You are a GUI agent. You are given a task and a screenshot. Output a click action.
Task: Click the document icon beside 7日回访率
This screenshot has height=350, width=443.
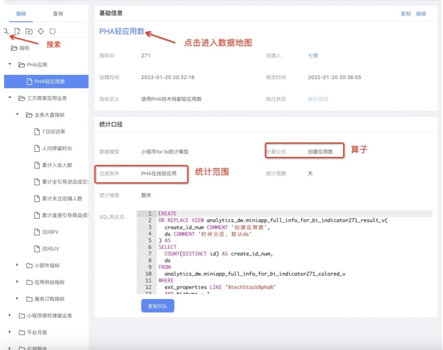click(37, 132)
